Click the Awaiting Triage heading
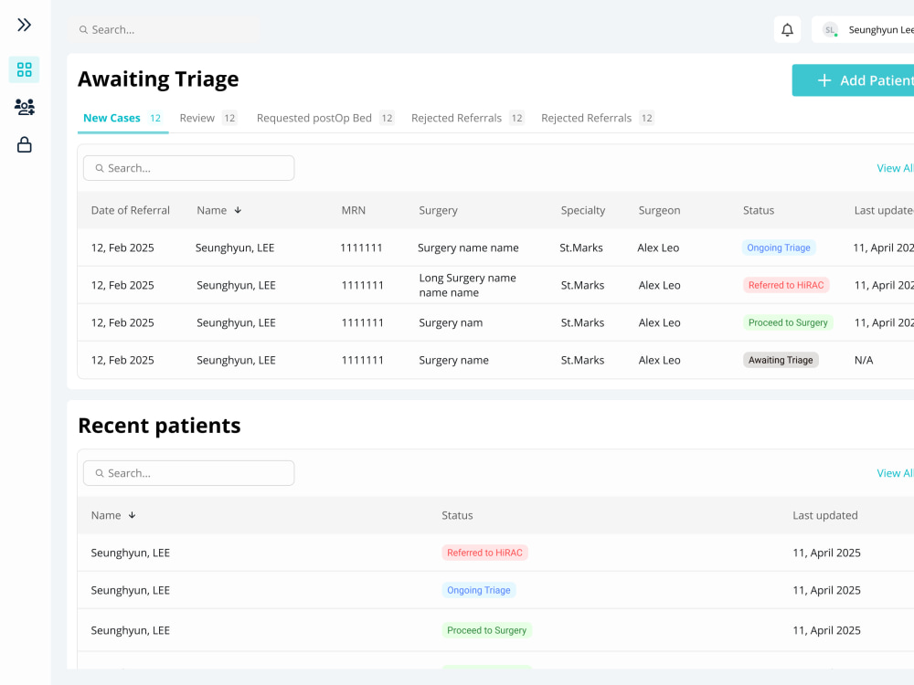The width and height of the screenshot is (914, 685). coord(158,79)
